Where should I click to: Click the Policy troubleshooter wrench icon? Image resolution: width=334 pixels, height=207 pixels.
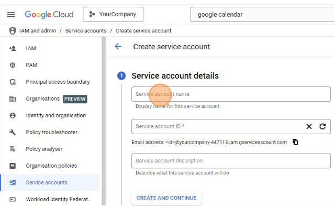(13, 132)
